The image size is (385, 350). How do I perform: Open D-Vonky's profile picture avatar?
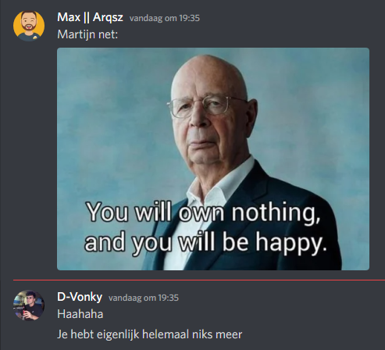pyautogui.click(x=29, y=305)
